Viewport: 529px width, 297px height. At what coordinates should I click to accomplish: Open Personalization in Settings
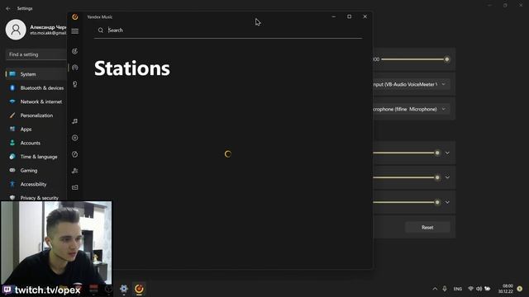click(36, 115)
